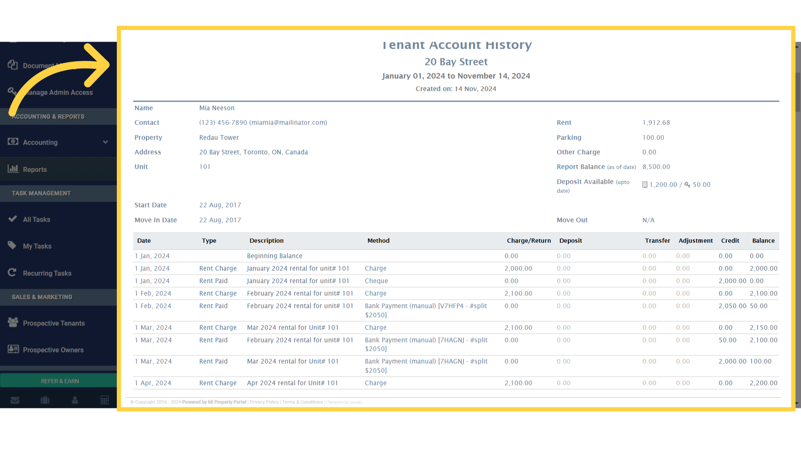Click Move In Date 22 Aug, 2017
801x450 pixels.
click(220, 220)
